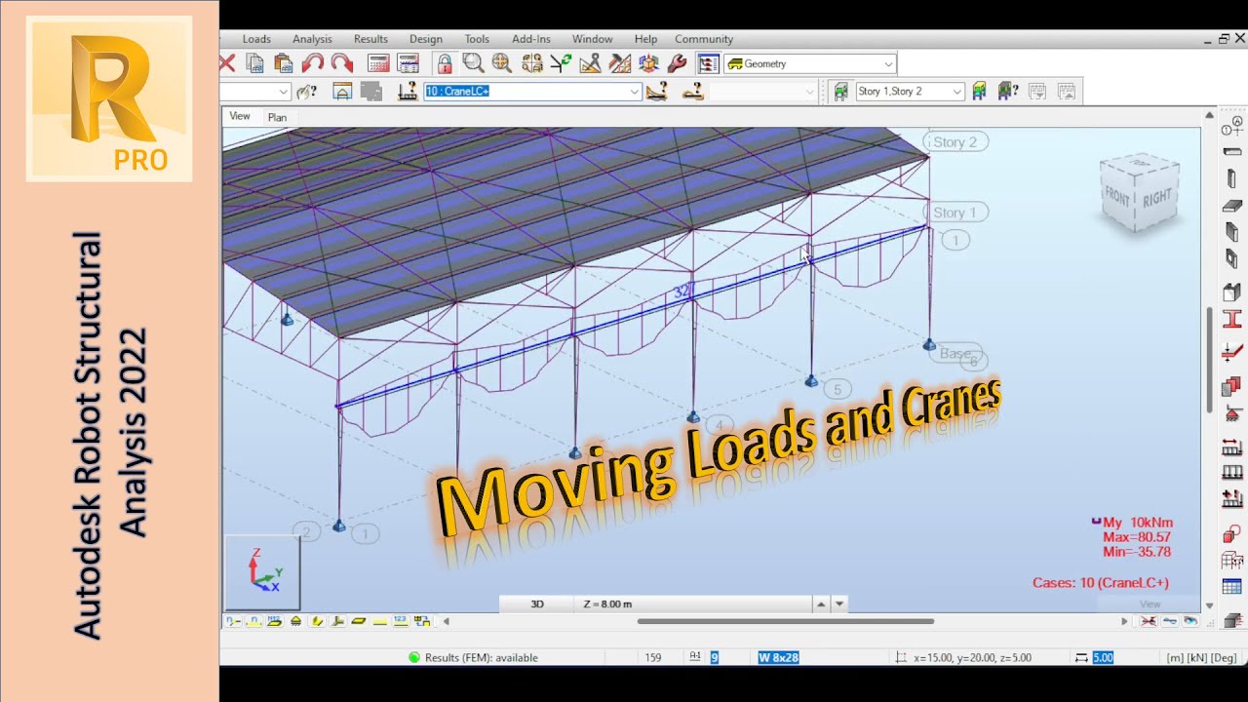
Task: Open the Analysis menu
Action: [x=312, y=39]
